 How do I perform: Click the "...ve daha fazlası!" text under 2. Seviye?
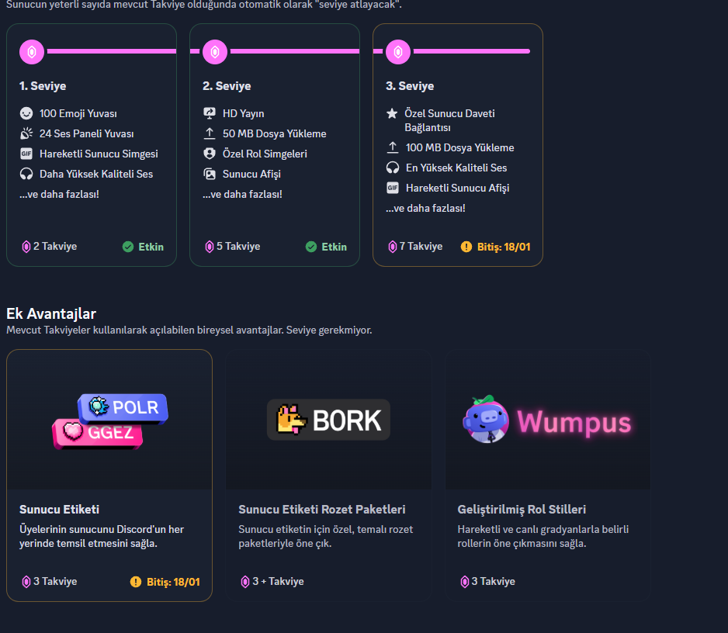point(242,195)
